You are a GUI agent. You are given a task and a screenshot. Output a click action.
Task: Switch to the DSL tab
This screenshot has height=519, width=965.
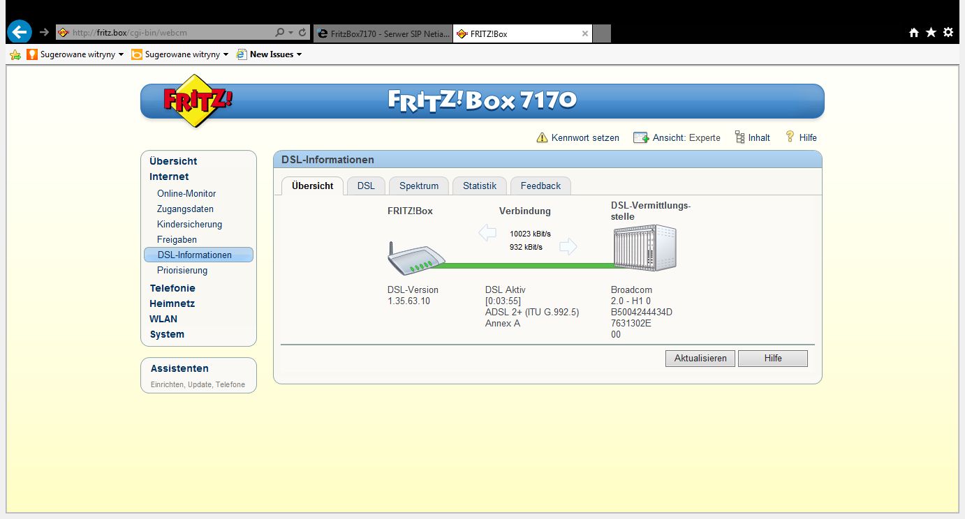(x=366, y=186)
